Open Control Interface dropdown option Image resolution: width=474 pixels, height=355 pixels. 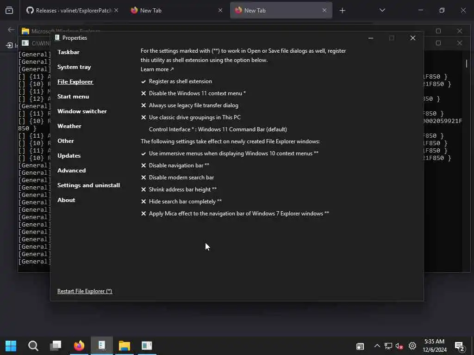pos(218,129)
